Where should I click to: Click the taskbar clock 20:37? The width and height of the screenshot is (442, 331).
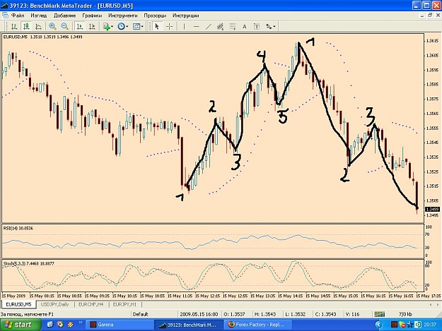click(429, 325)
